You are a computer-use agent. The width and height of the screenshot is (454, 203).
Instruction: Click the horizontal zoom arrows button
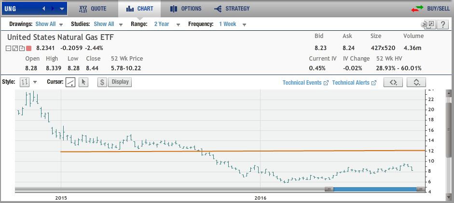pos(393,82)
